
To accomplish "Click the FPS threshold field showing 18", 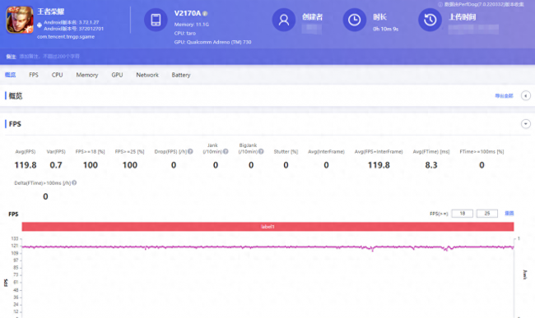I will 463,214.
